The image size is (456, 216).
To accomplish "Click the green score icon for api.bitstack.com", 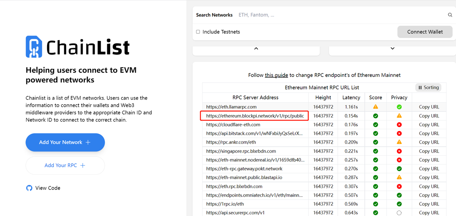I will click(x=375, y=133).
